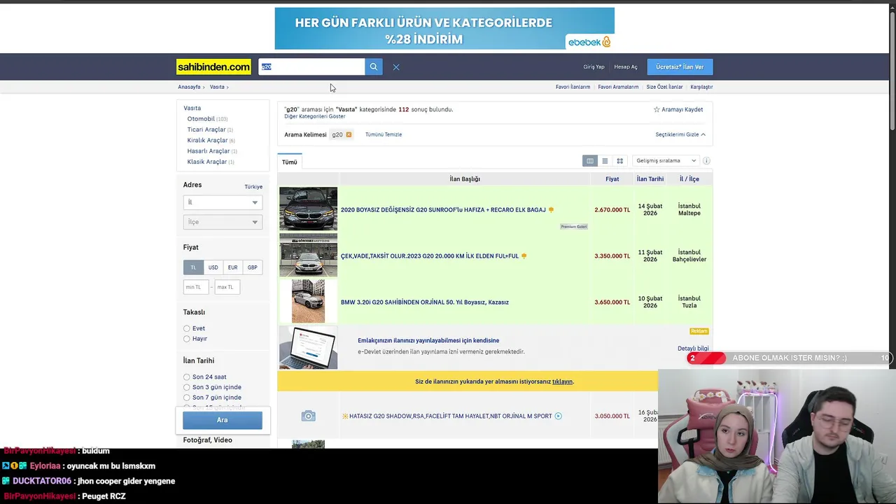
Task: Click Hesap Aç sign-up link
Action: click(626, 67)
